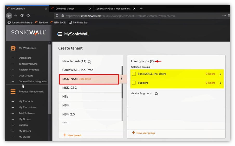The width and height of the screenshot is (235, 146).
Task: Open Trial Software in the sidebar
Action: click(27, 113)
